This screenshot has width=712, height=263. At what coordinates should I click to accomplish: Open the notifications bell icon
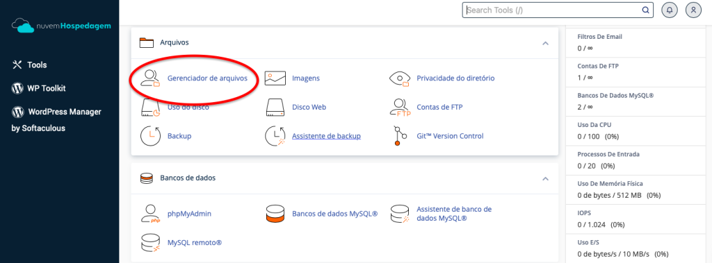click(x=670, y=10)
